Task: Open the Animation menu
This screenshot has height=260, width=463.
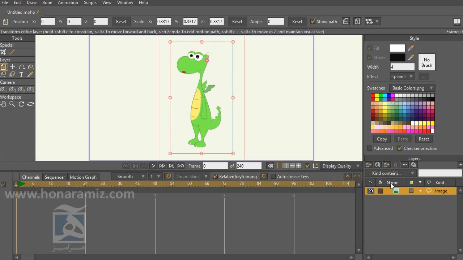Action: pyautogui.click(x=68, y=3)
